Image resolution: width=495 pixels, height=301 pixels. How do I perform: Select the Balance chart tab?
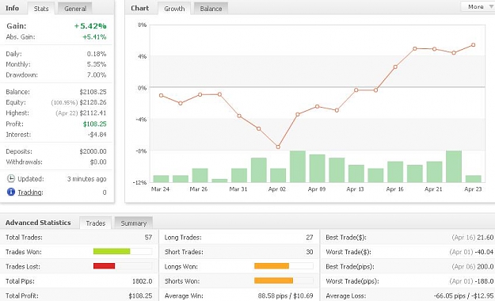[211, 9]
